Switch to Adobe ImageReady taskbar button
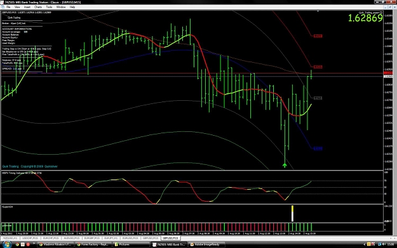This screenshot has height=248, width=397. tap(206, 244)
